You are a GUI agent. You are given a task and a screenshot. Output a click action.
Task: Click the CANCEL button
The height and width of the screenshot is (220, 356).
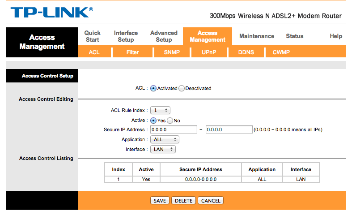[x=211, y=201]
